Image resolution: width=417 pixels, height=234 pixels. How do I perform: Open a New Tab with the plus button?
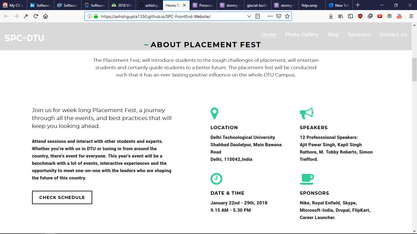coord(357,5)
